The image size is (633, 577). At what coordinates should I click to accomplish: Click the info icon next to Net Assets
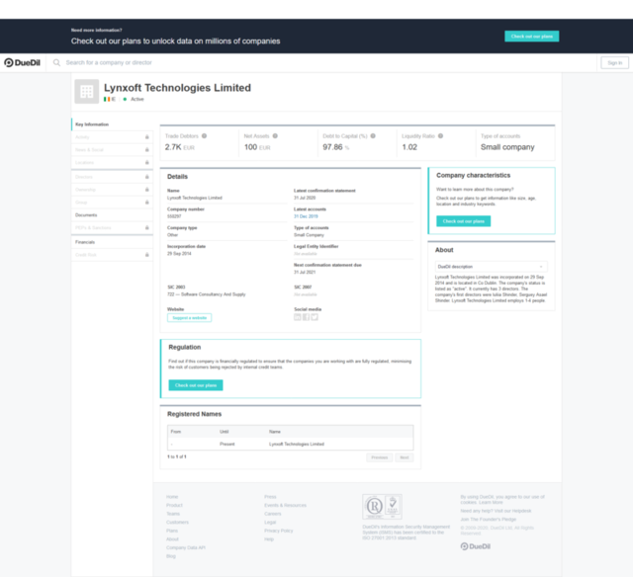click(275, 136)
